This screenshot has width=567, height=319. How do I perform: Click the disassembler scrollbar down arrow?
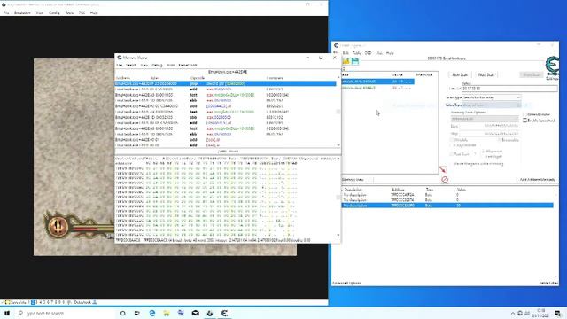point(338,145)
